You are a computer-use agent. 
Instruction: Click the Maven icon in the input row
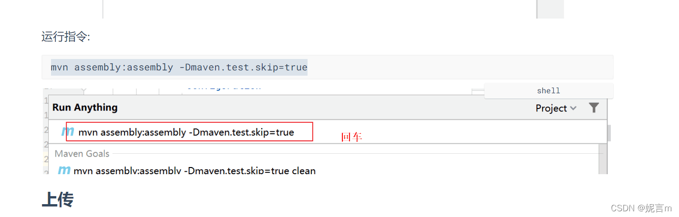pos(68,132)
